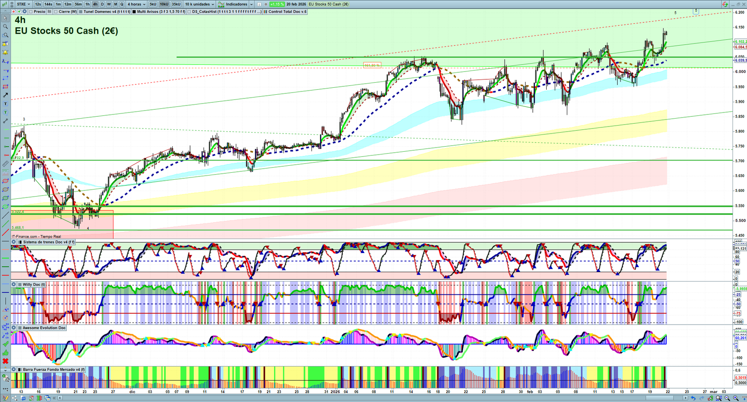Switch to 1h timeframe
This screenshot has height=402, width=747.
tap(87, 4)
